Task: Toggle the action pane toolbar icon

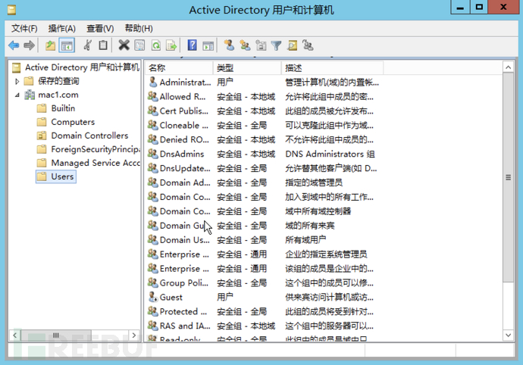Action: tap(208, 45)
